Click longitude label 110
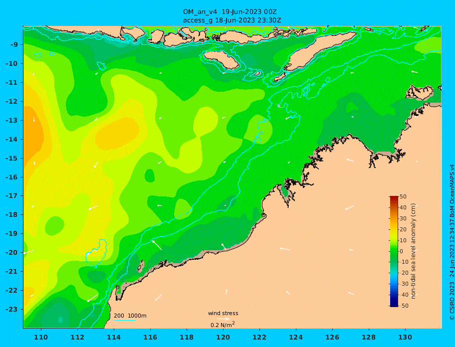455x347 pixels. 41,337
